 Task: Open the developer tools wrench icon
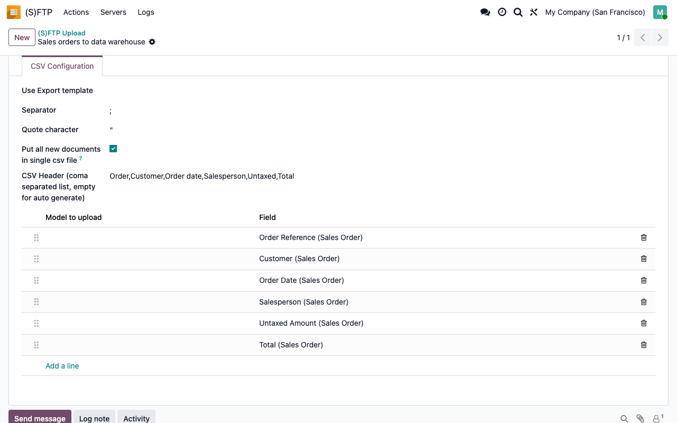[x=534, y=12]
